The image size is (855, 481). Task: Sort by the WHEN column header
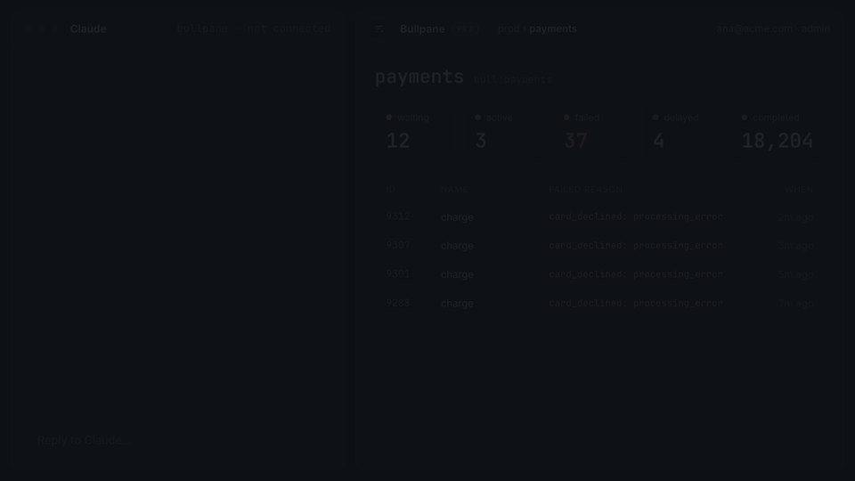tap(799, 189)
